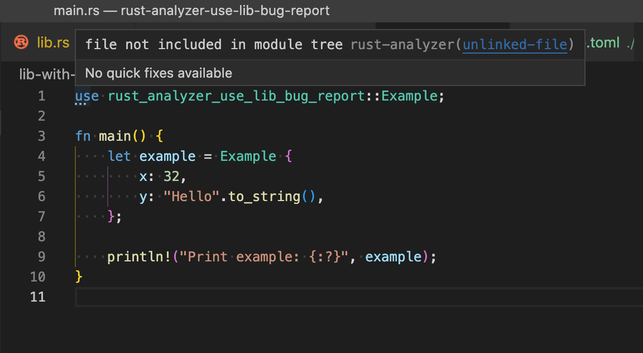Click the field name y on line 6
The height and width of the screenshot is (353, 643).
[x=143, y=197]
